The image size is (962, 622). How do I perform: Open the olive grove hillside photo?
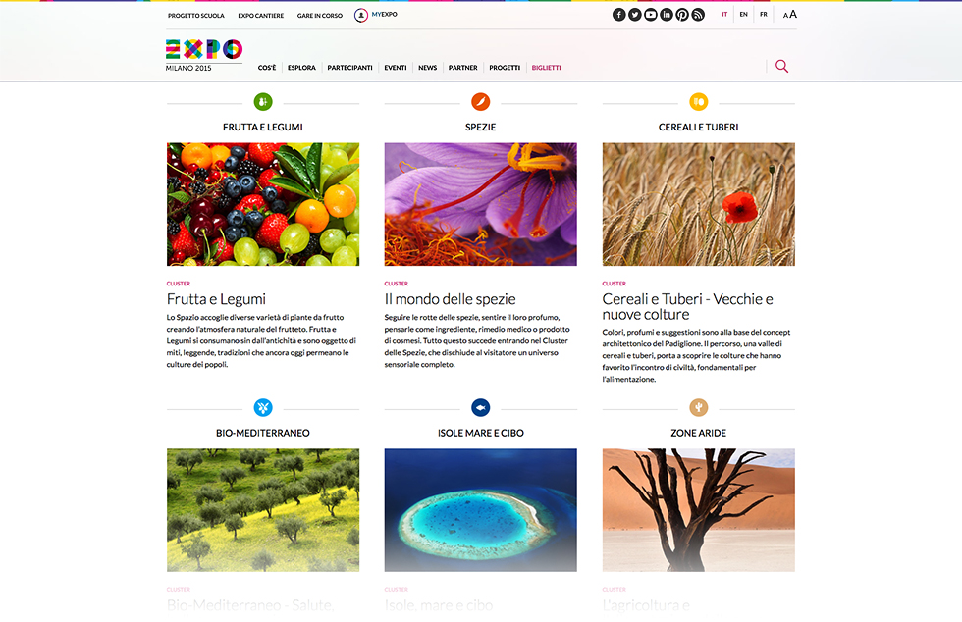263,510
